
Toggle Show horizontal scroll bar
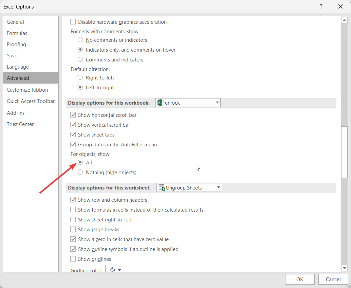pyautogui.click(x=73, y=115)
